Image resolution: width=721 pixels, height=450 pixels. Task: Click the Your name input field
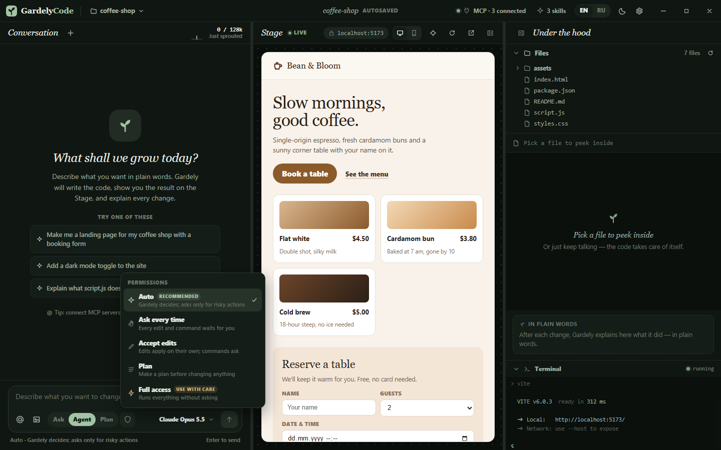point(329,407)
